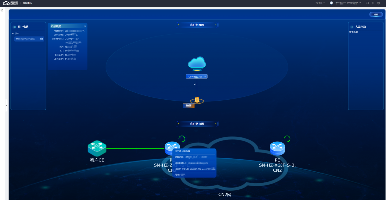Collapse the 汉中 tree node
Viewport: 386px width, 200px height.
(13, 34)
